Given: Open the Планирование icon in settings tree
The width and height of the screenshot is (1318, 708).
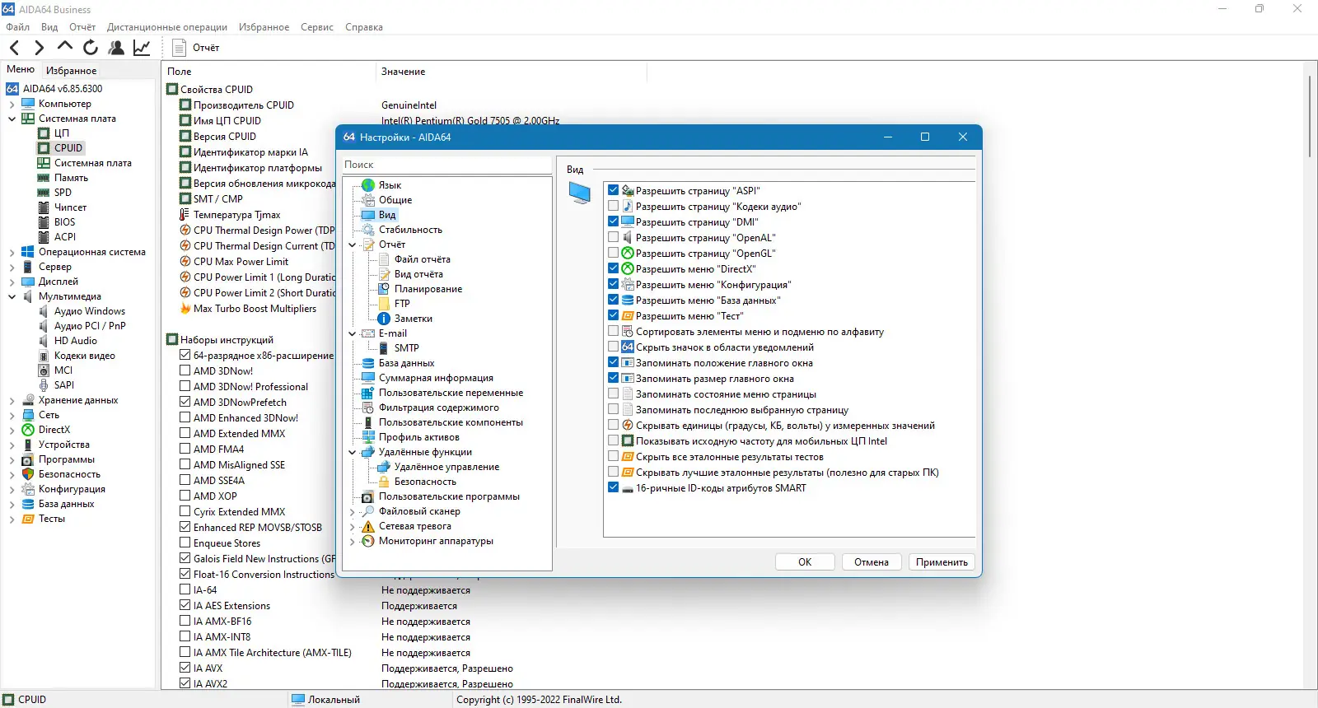Looking at the screenshot, I should click(x=384, y=289).
